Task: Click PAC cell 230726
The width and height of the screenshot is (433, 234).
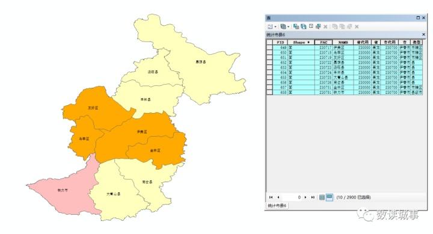Action: click(x=324, y=82)
